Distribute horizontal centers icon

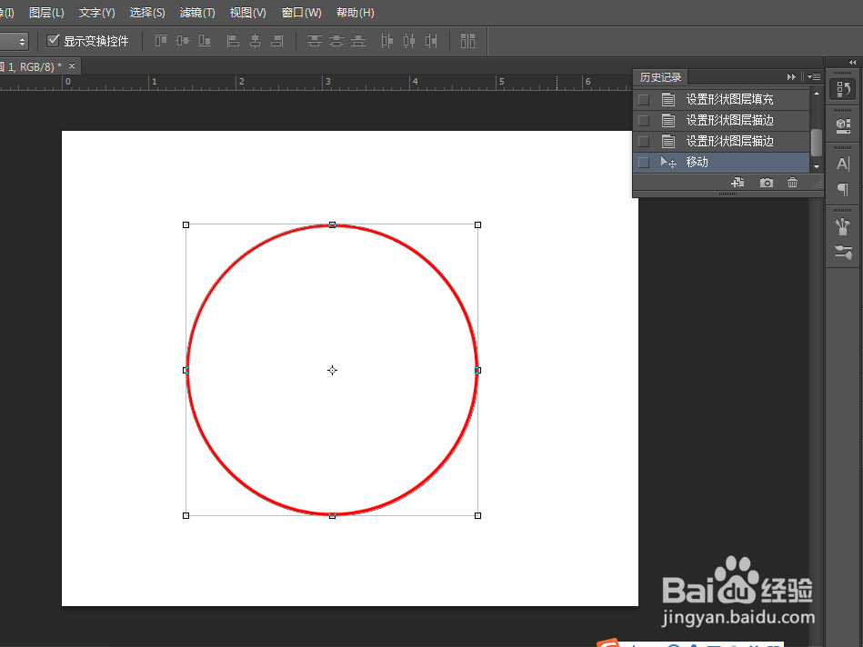pos(409,41)
